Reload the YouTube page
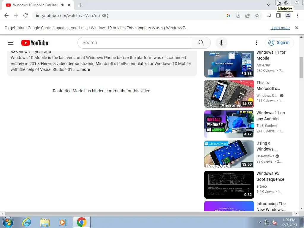 point(26,15)
